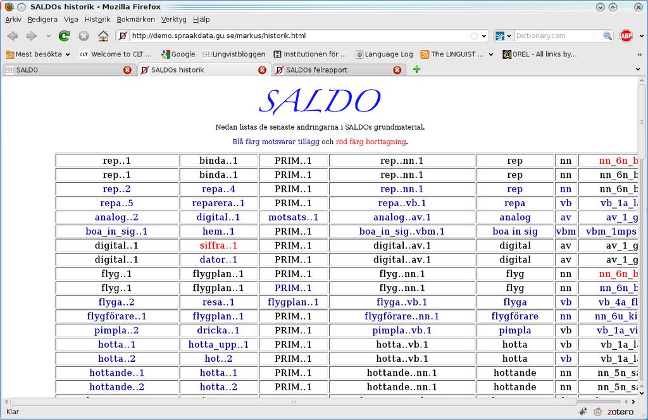Click the site icon in the address bar
Image resolution: width=648 pixels, height=420 pixels.
click(x=123, y=36)
